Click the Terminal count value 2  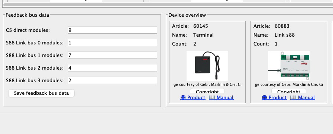(195, 44)
